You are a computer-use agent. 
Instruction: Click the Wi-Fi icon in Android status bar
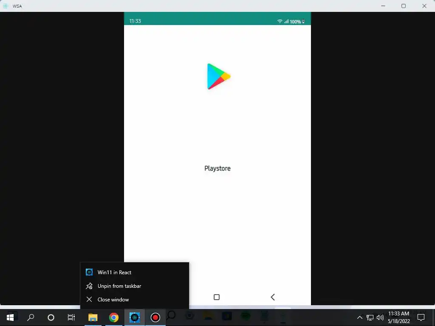click(280, 21)
